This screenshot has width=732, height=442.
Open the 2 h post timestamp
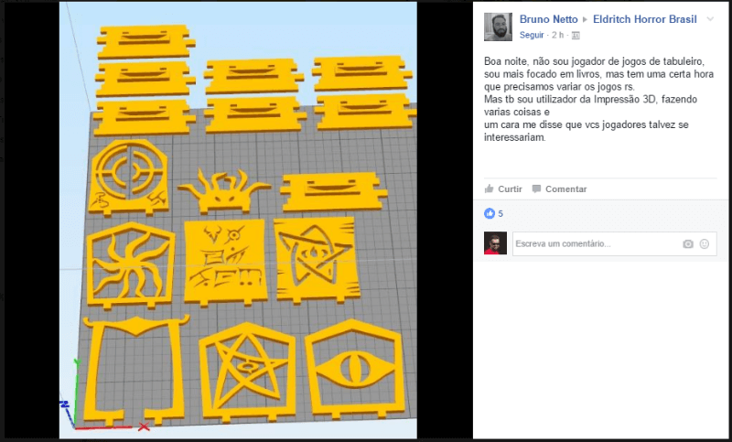(557, 35)
